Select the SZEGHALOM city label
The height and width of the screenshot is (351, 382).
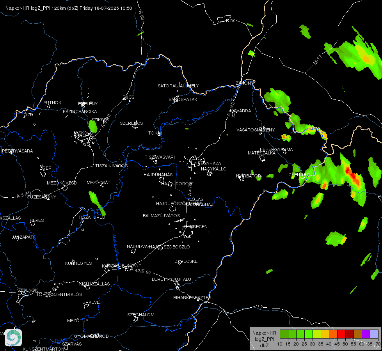pos(141,315)
